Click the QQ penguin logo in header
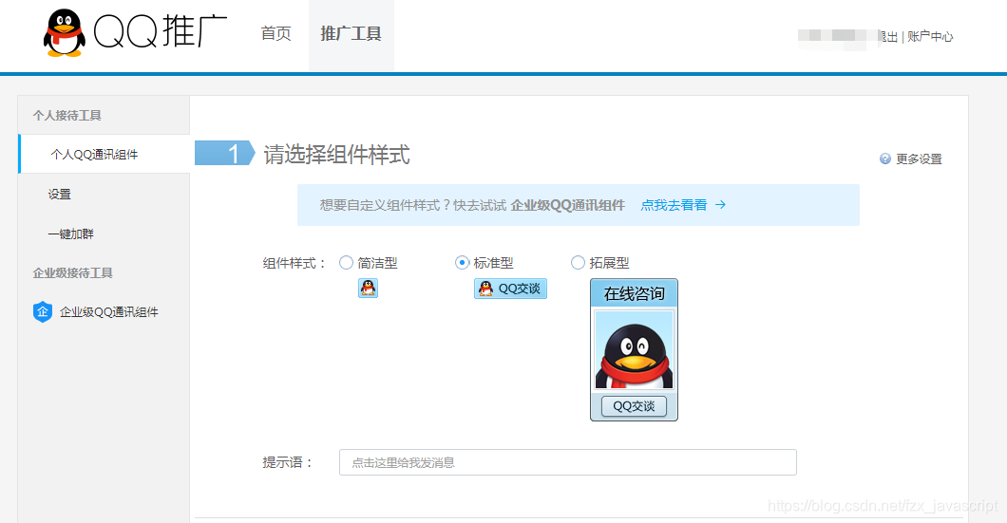Image resolution: width=1007 pixels, height=523 pixels. tap(65, 33)
